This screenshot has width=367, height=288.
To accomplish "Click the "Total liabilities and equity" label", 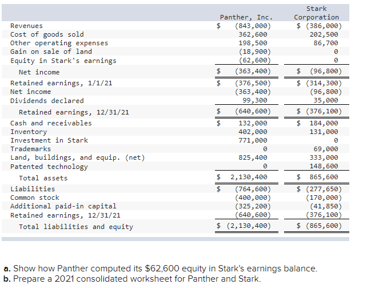I will [76, 227].
